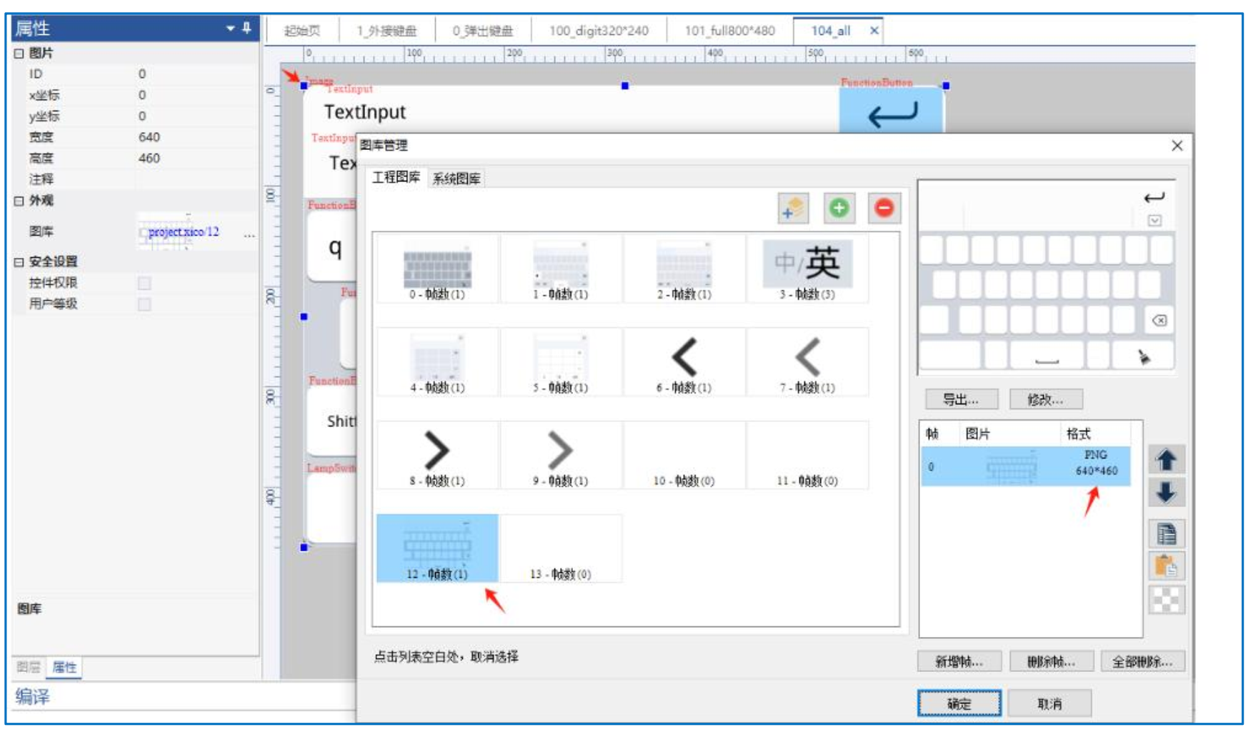Screen dimensions: 1248x737
Task: Move frame up with blue arrow
Action: coord(1166,460)
